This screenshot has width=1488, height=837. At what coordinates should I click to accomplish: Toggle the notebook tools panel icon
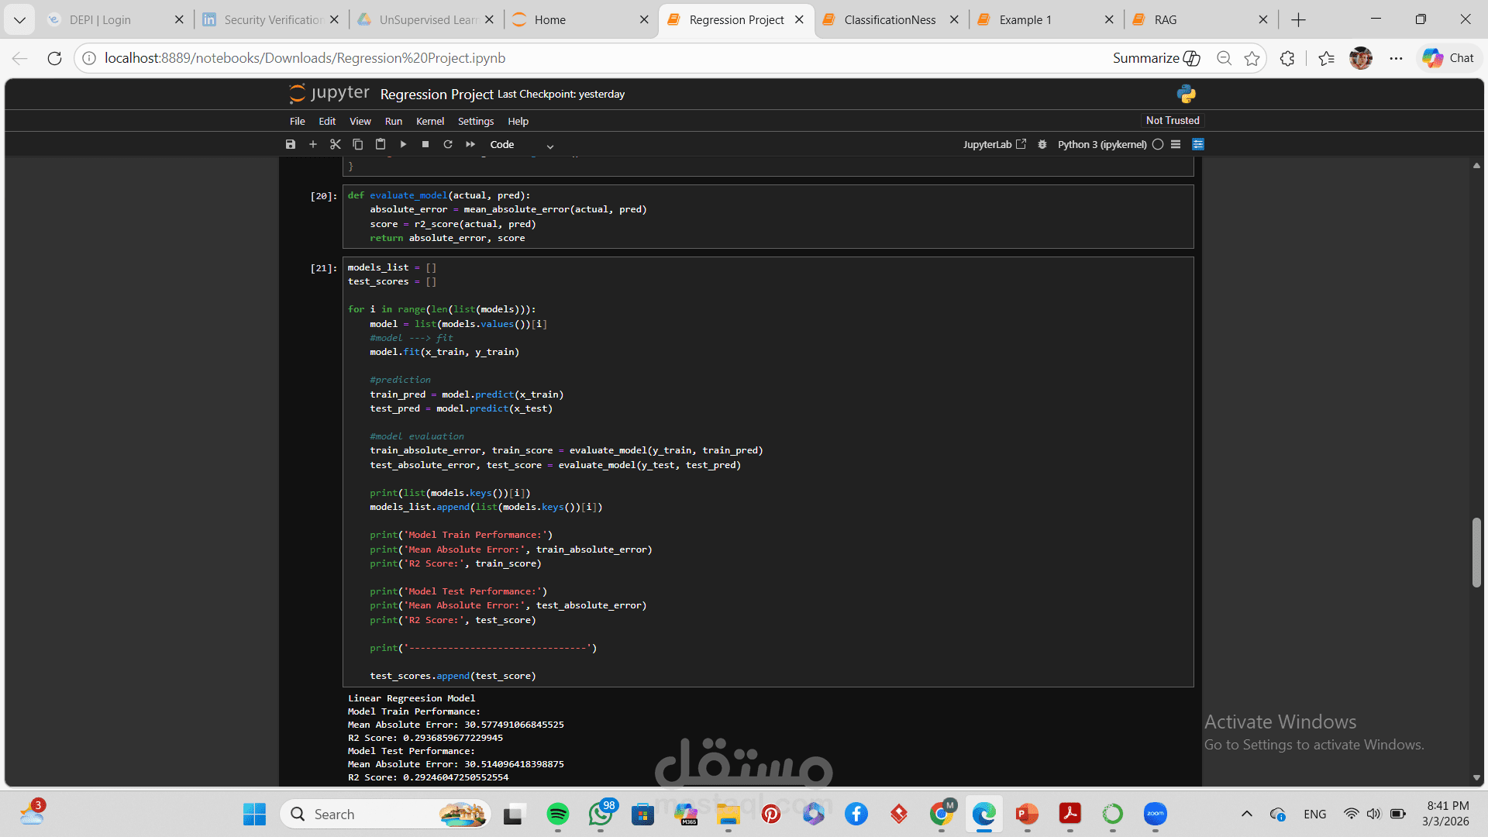pyautogui.click(x=1198, y=144)
